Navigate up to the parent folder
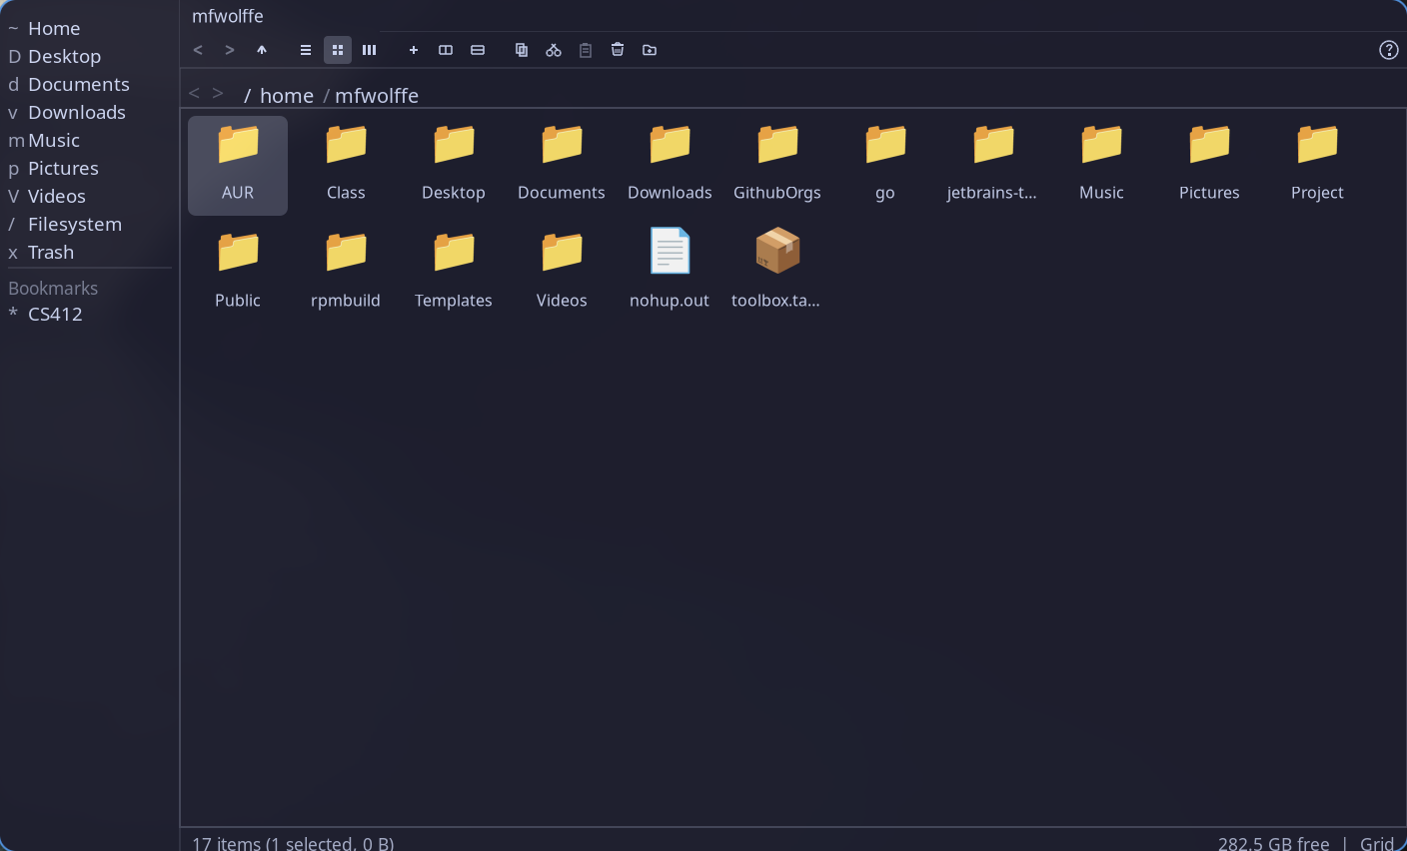1407x851 pixels. (x=261, y=49)
